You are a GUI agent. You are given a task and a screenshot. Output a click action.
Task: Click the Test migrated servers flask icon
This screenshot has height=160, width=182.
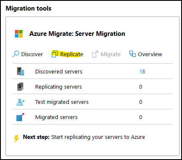pyautogui.click(x=20, y=102)
